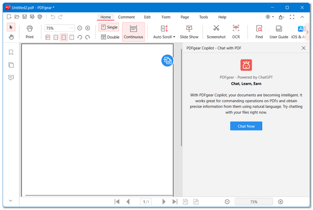This screenshot has height=210, width=313.
Task: Close the PDFgear Copilot panel
Action: coord(304,48)
